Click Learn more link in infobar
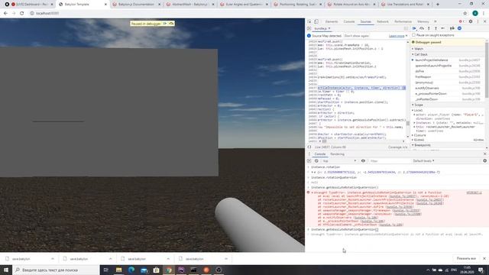 (397, 36)
